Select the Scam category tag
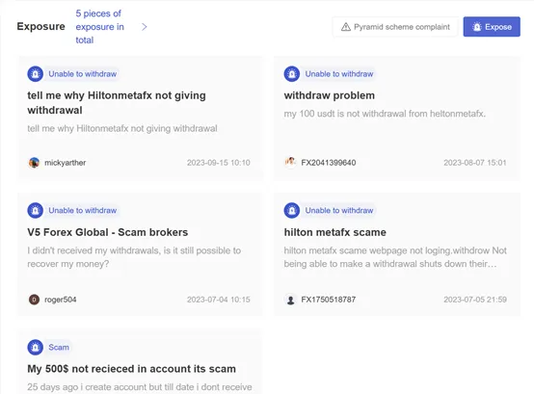534x394 pixels. (x=59, y=348)
